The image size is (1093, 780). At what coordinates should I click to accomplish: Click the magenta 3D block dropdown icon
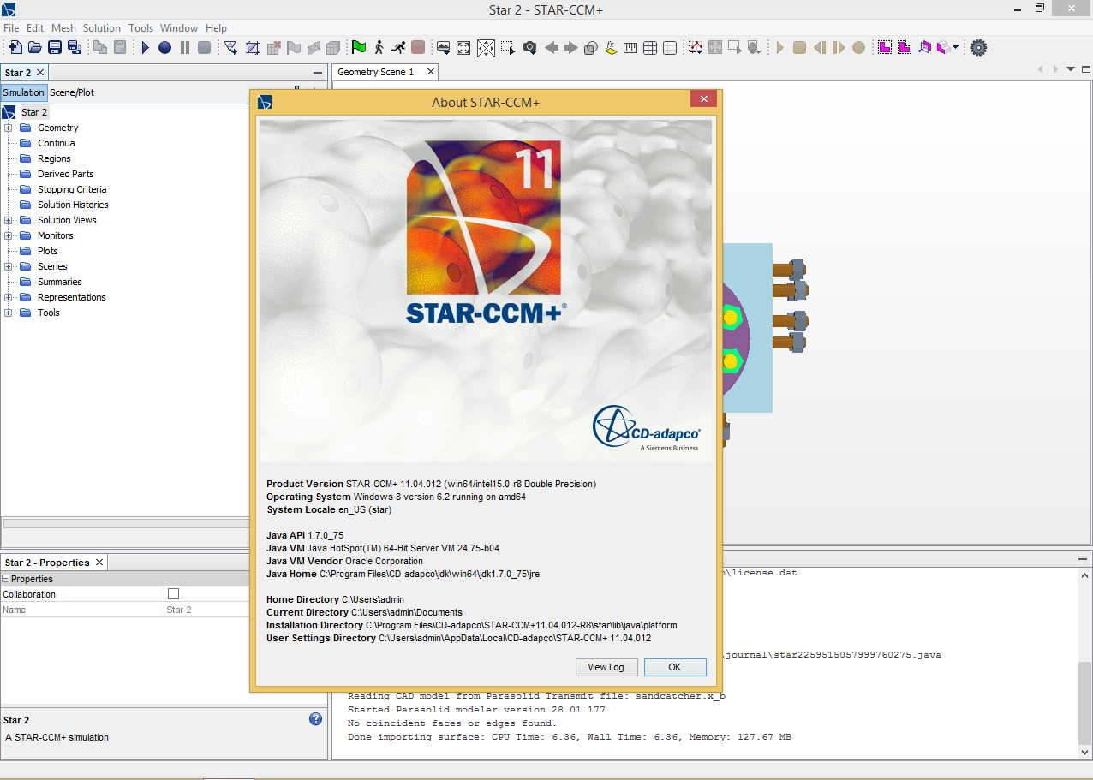click(x=947, y=48)
